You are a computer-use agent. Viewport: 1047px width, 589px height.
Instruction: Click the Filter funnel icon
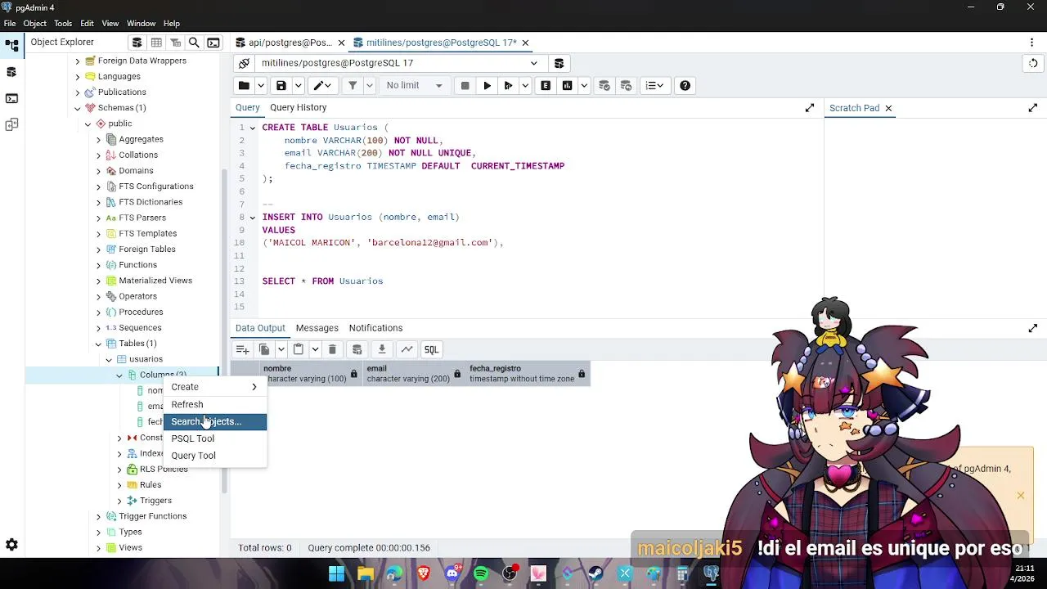point(353,86)
